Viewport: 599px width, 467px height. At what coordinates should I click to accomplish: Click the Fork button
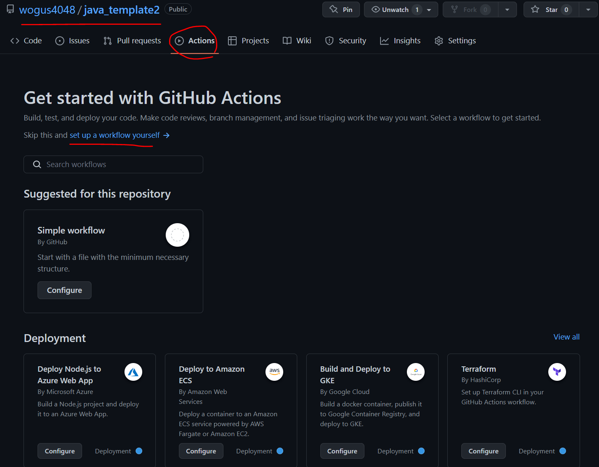click(x=470, y=9)
